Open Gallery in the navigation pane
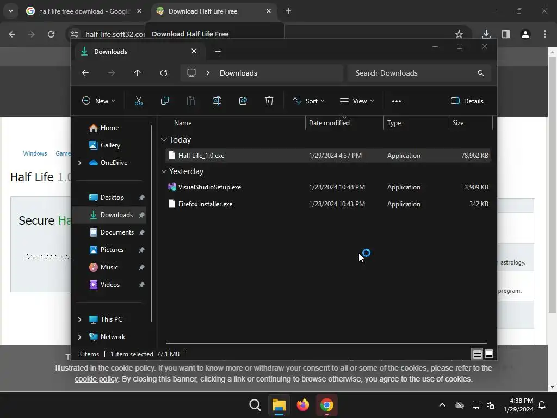Screen dimensions: 557x418 click(109, 145)
